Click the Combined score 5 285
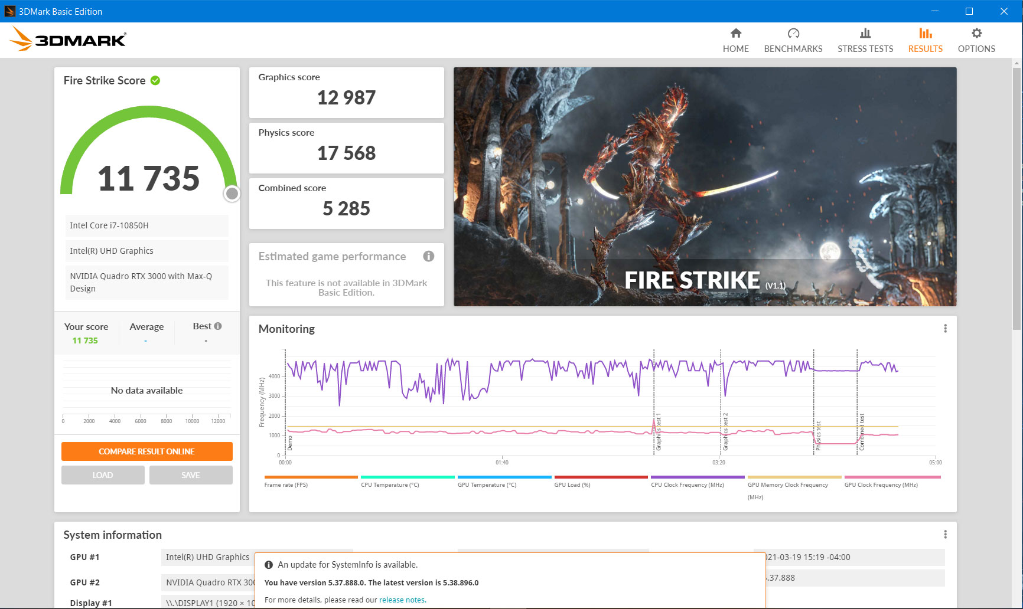Image resolution: width=1023 pixels, height=609 pixels. 346,209
